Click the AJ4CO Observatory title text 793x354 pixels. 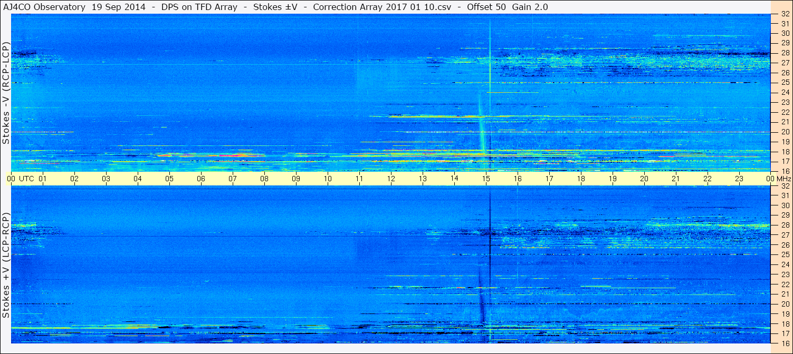(43, 7)
